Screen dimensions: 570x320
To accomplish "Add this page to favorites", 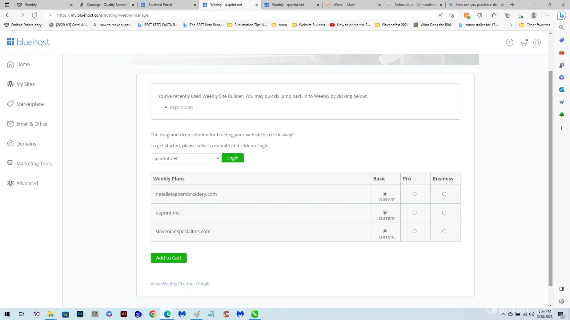I will [x=451, y=15].
